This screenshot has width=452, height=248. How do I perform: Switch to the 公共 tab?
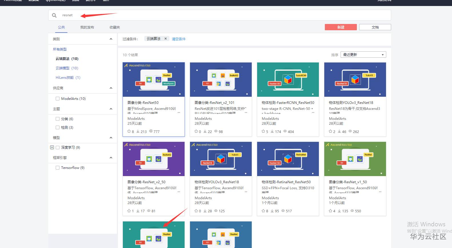[61, 27]
